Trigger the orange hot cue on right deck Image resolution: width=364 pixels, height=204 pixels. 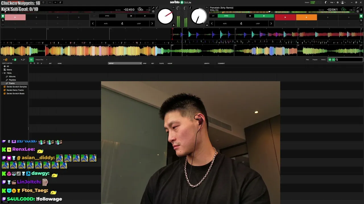tap(306, 17)
